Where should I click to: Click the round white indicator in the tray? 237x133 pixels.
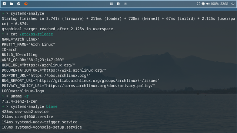coord(203,4)
